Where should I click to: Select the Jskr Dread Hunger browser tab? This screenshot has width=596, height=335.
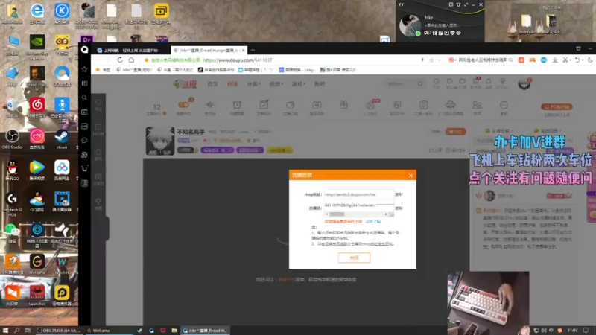pos(209,50)
